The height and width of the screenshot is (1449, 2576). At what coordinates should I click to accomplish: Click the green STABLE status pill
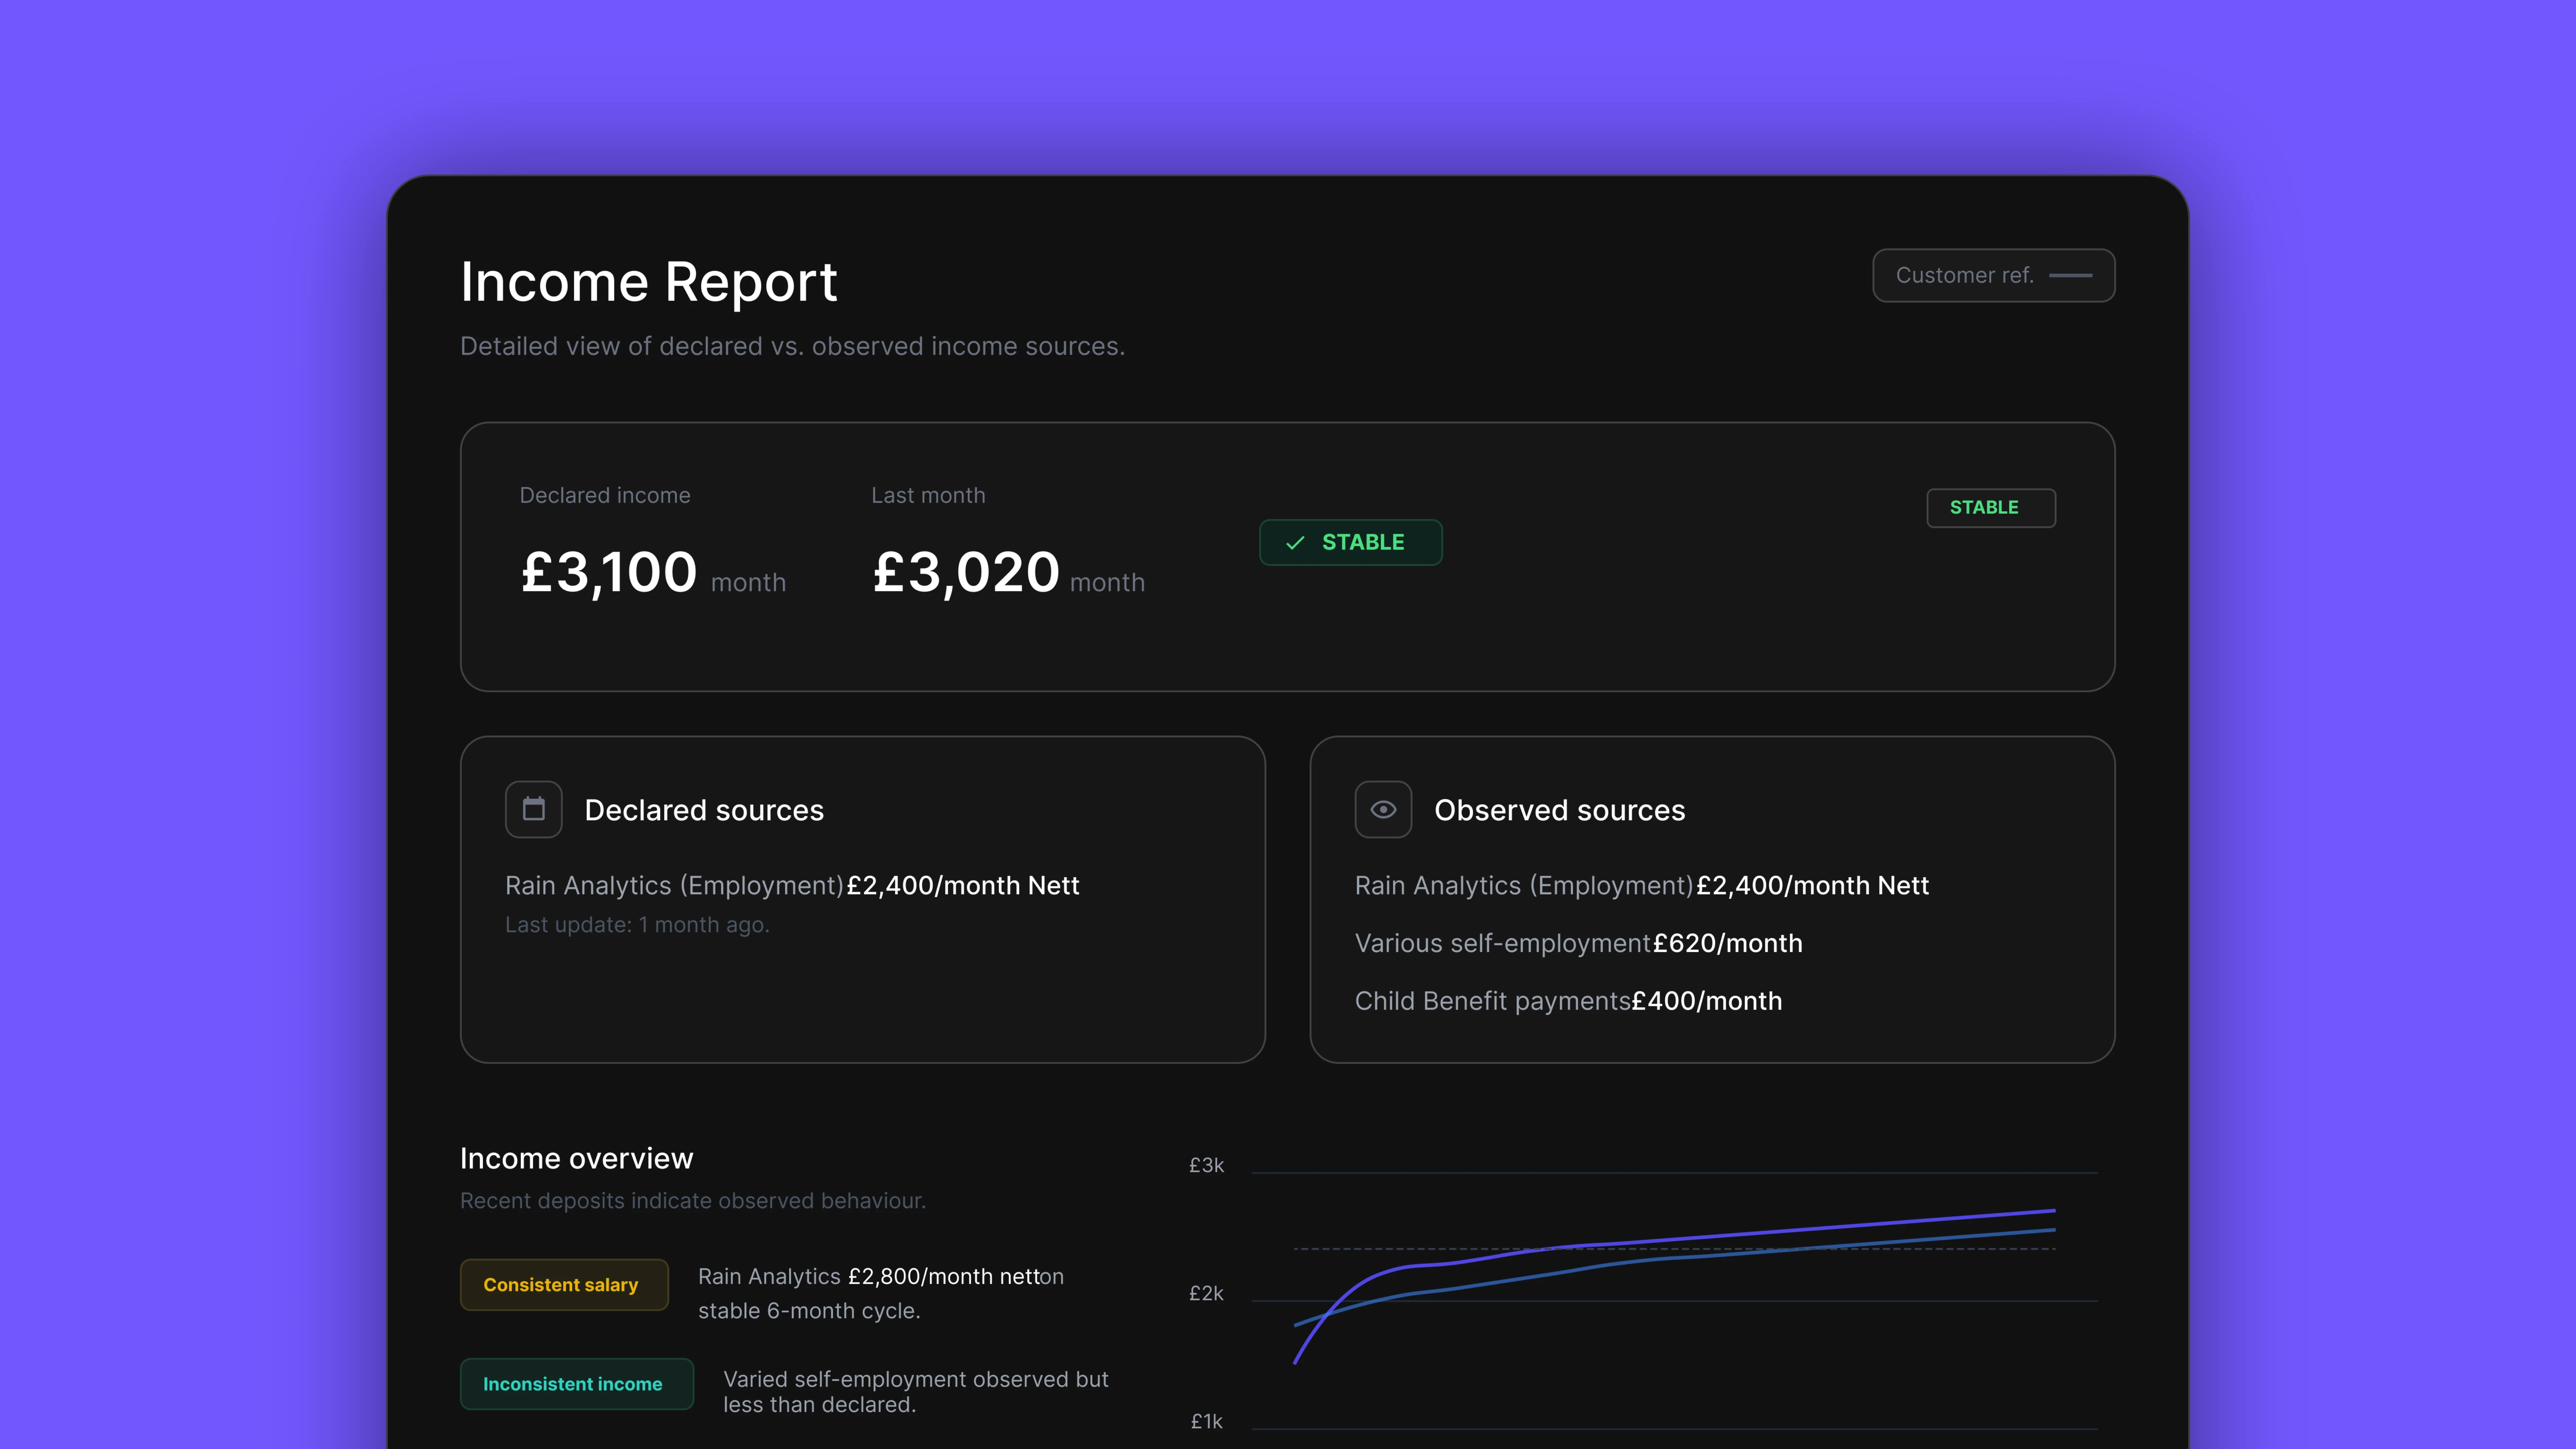[x=1350, y=542]
